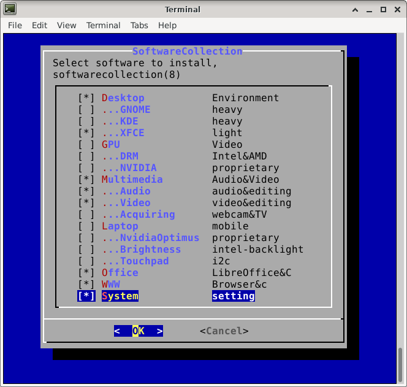Open the View menu
407x387 pixels.
coord(66,25)
